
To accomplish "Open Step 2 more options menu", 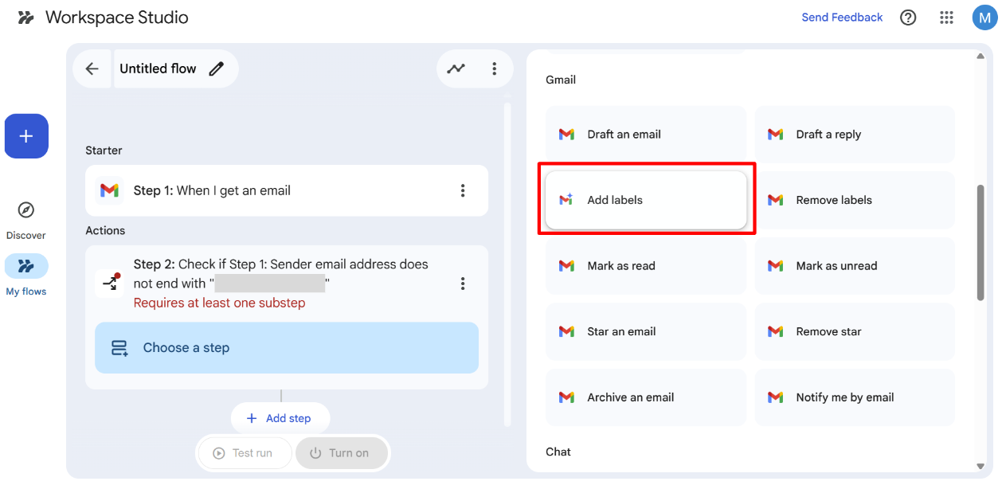I will [x=463, y=284].
